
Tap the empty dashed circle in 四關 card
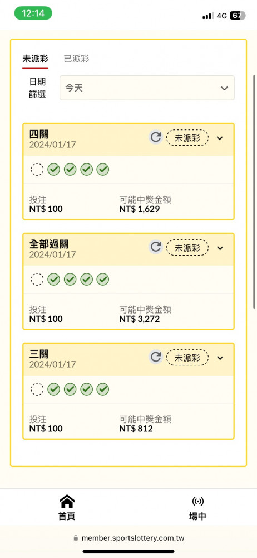[37, 170]
